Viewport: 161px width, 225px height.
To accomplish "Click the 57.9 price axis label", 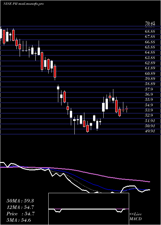I will pos(149,89).
